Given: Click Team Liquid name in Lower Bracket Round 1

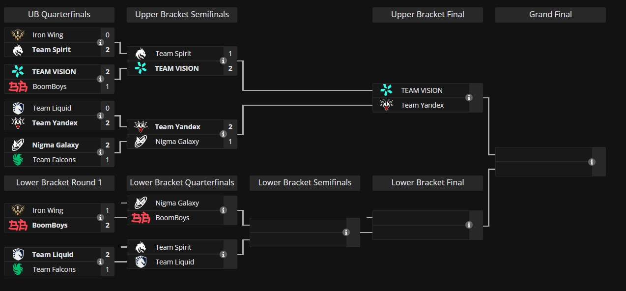Looking at the screenshot, I should (x=53, y=255).
